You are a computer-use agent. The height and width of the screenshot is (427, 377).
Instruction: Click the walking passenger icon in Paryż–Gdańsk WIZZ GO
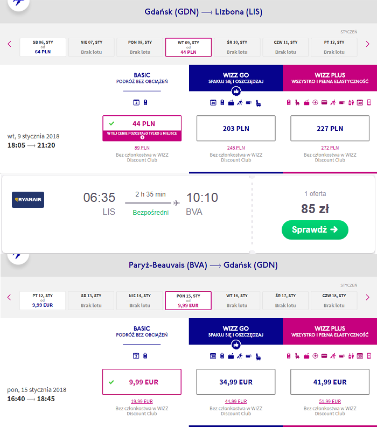[x=240, y=356]
